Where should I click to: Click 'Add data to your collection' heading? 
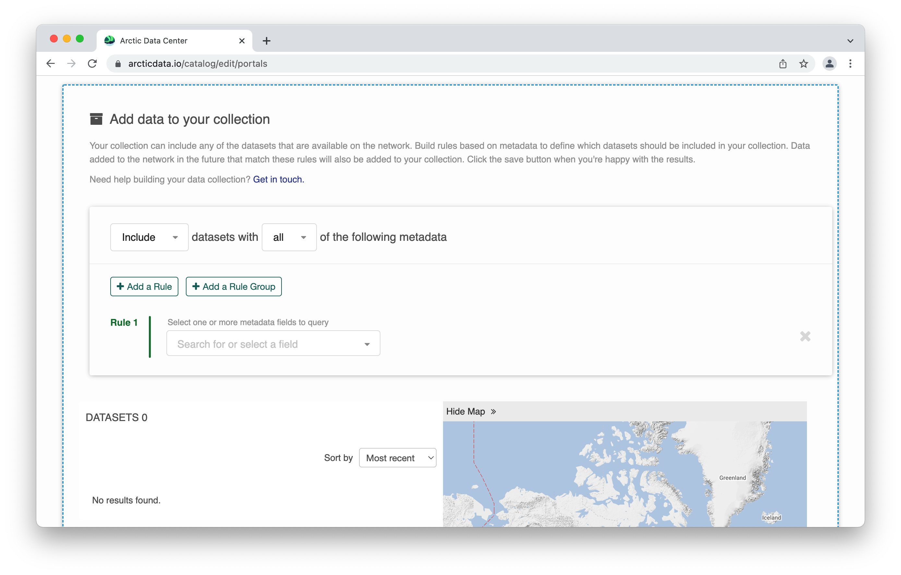tap(190, 119)
